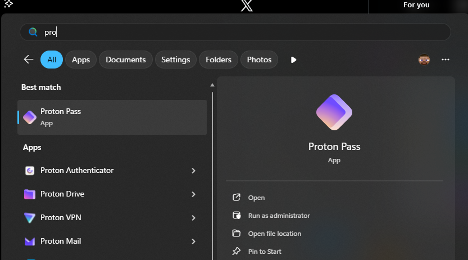
Task: Select the All filter tab
Action: [x=52, y=60]
